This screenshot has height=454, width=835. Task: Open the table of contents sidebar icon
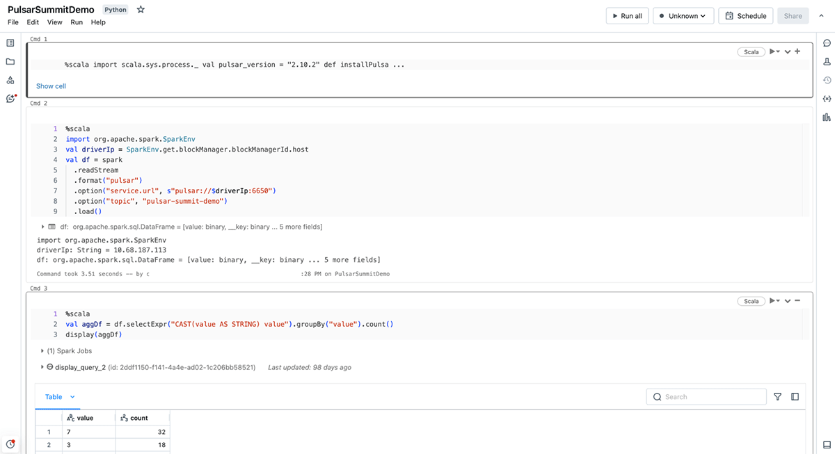(x=10, y=43)
